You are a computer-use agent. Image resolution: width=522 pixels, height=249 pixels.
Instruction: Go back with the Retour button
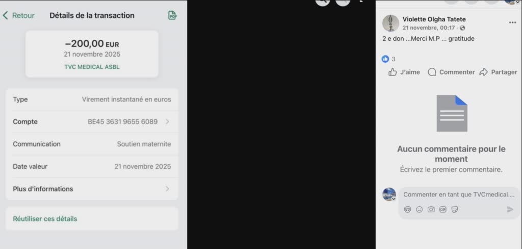click(19, 15)
